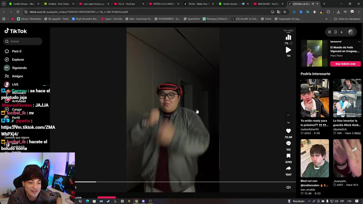Image resolution: width=363 pixels, height=204 pixels.
Task: Open _kuanyshh_ recommended video thumbnail
Action: [x=347, y=158]
